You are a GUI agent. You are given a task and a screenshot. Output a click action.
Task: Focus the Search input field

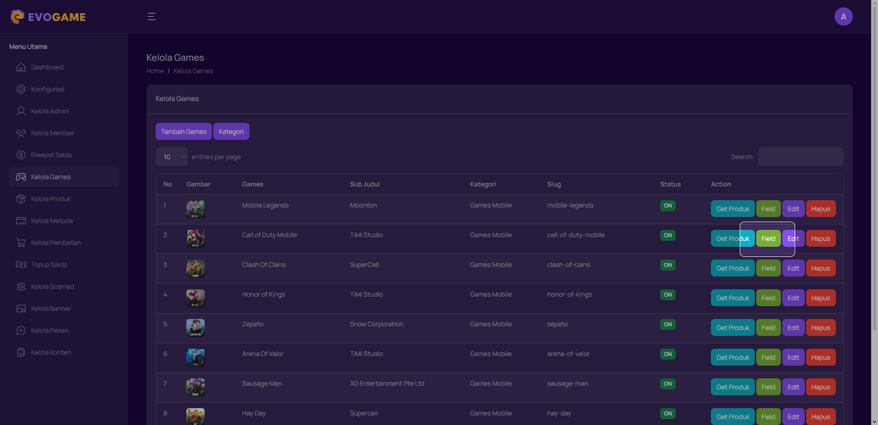click(x=801, y=157)
